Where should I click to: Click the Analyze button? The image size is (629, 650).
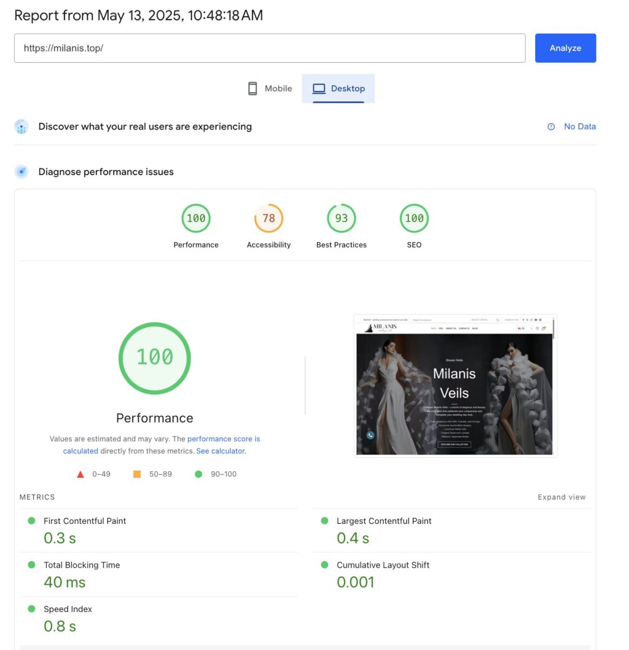click(x=565, y=48)
